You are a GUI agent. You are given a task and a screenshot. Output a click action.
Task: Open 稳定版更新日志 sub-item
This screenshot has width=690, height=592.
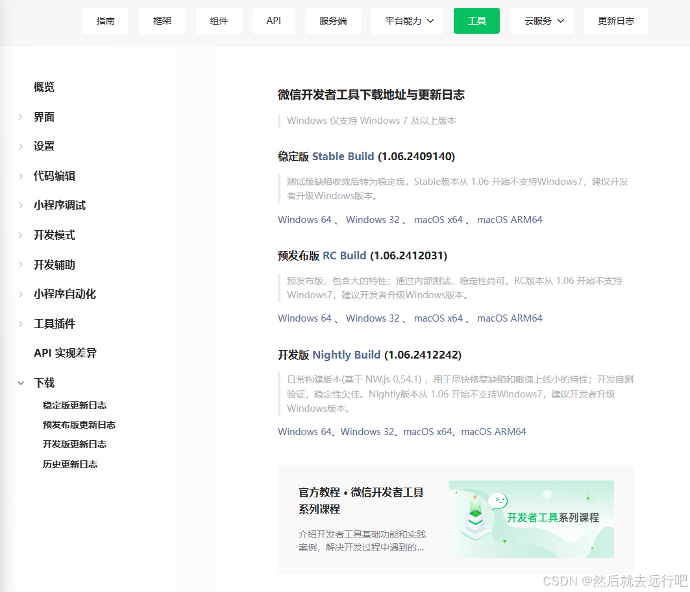pyautogui.click(x=75, y=405)
